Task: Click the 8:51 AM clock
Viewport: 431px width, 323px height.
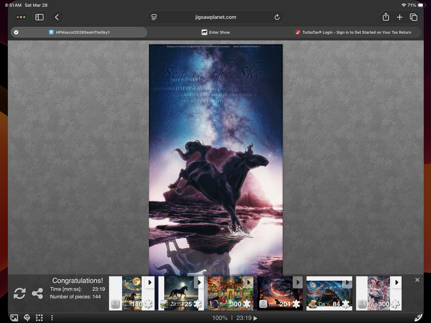Action: pyautogui.click(x=13, y=5)
